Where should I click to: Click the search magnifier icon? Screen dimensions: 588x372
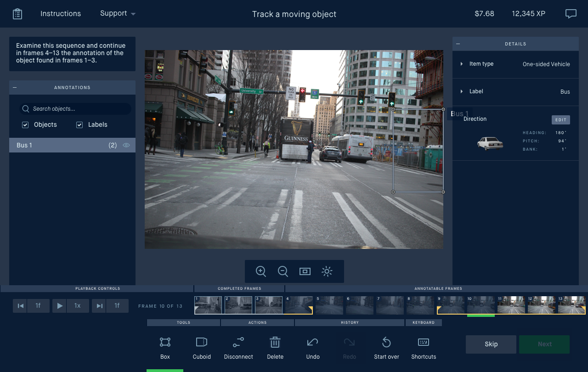tap(26, 109)
